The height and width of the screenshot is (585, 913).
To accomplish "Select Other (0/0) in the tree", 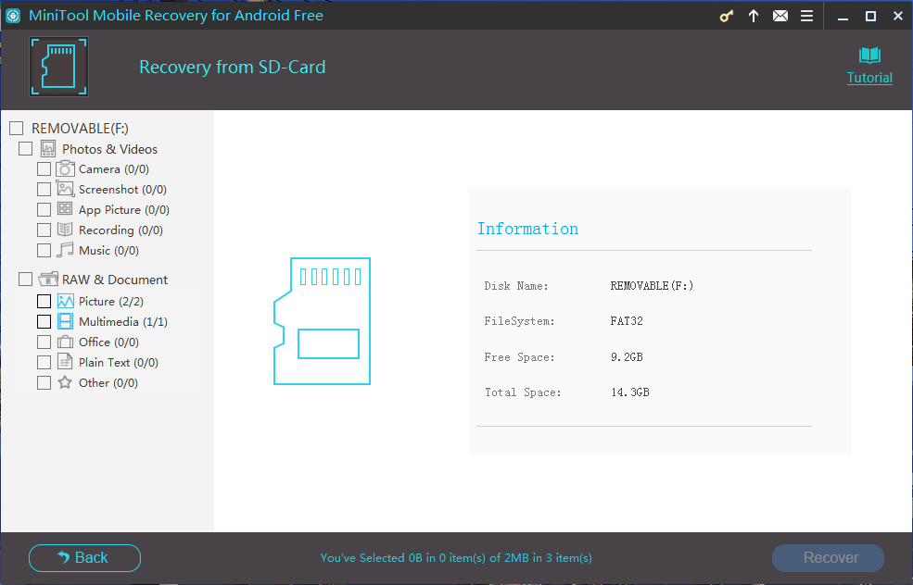I will click(108, 382).
